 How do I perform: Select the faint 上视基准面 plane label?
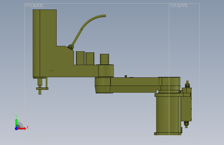(x=34, y=138)
